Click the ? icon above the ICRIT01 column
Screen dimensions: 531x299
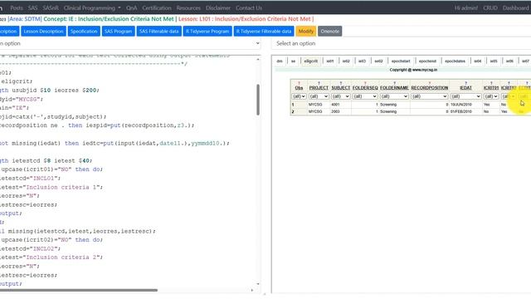[x=491, y=83]
